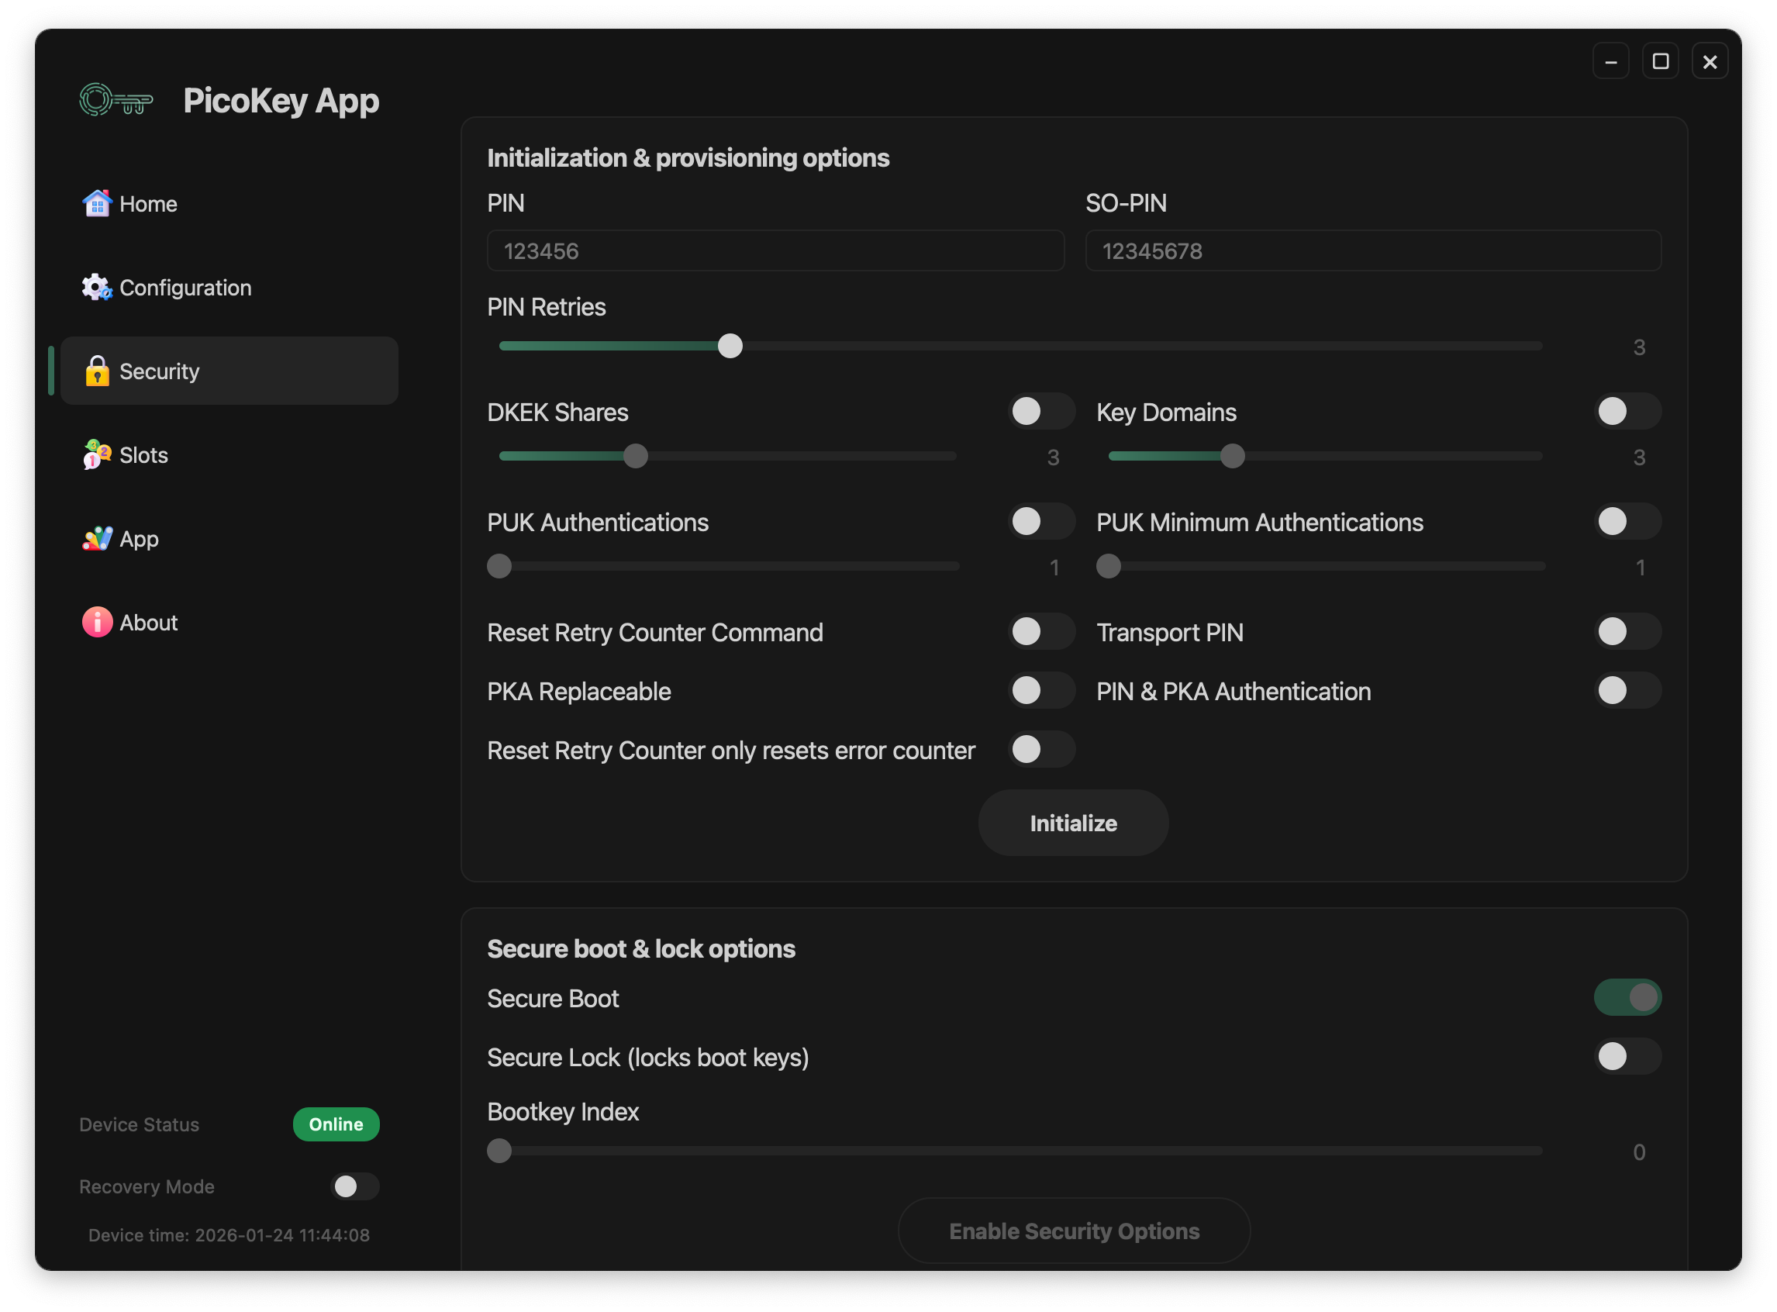Click Enable Security Options button
1777x1312 pixels.
coord(1074,1231)
